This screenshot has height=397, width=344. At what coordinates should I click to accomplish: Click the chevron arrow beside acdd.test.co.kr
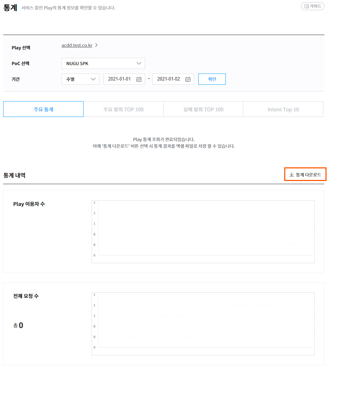(96, 45)
